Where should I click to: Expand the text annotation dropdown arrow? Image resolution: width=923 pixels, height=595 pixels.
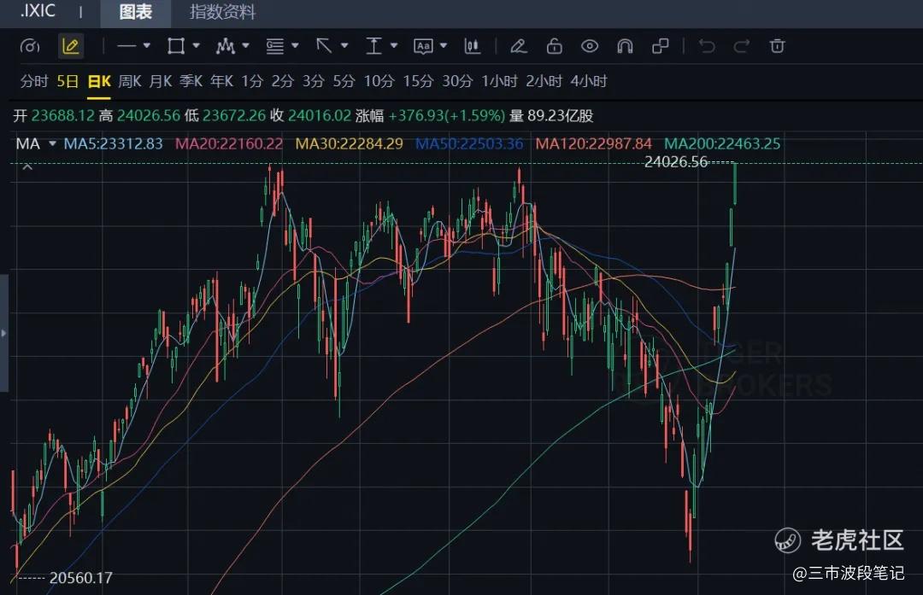(x=444, y=45)
